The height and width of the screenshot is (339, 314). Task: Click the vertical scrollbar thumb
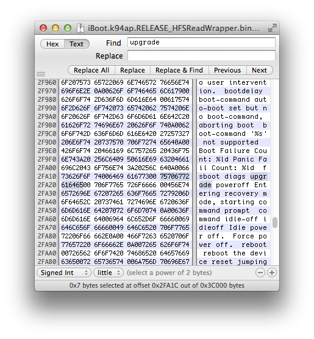click(x=275, y=223)
